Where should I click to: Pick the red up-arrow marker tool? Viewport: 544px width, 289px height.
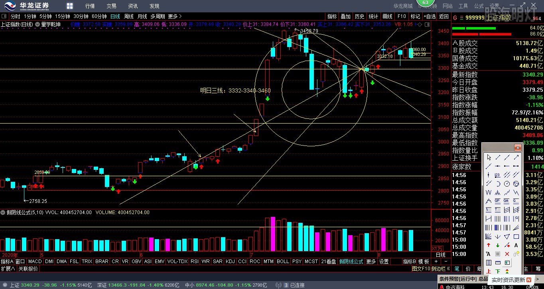tap(489, 245)
